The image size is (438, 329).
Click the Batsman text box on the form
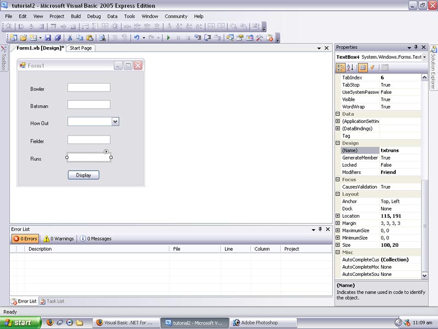(x=89, y=105)
